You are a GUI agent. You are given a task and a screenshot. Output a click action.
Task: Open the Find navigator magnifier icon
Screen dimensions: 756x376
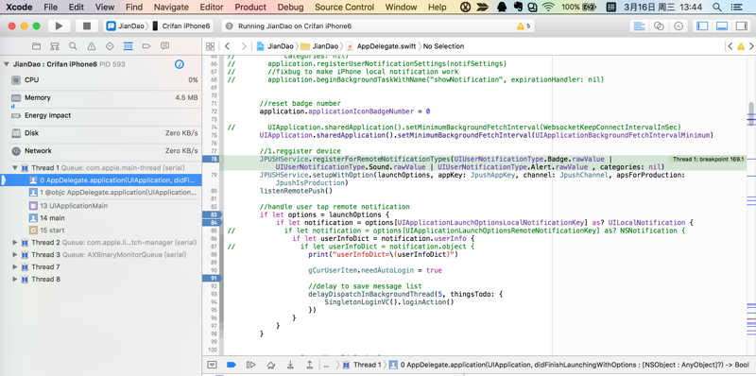pyautogui.click(x=73, y=46)
